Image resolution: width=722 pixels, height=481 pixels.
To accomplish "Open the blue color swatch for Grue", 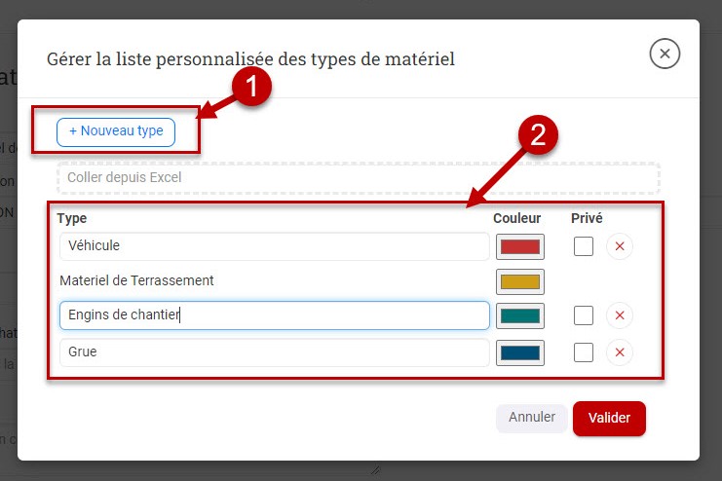I will (x=520, y=353).
